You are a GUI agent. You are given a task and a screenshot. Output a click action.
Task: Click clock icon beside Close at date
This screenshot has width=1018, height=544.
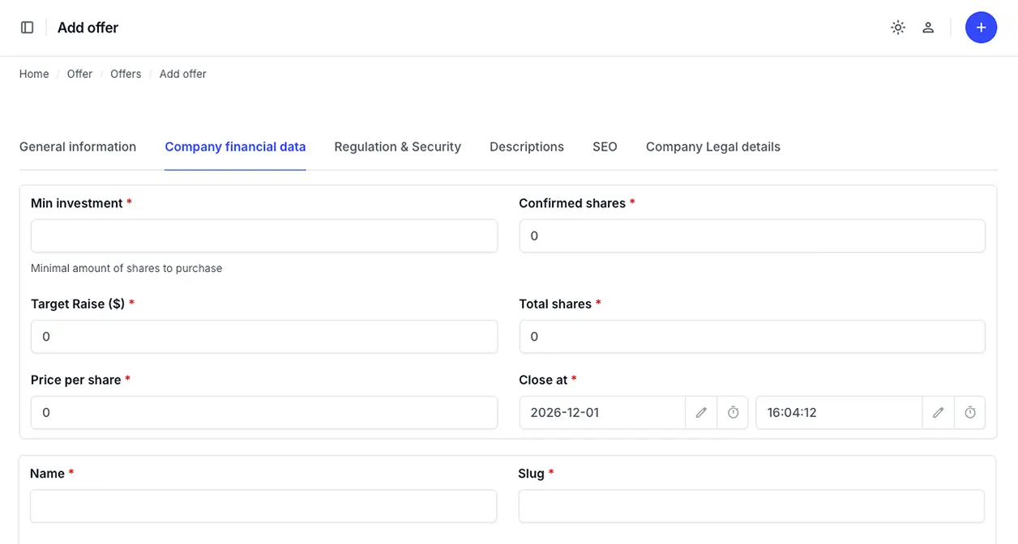point(733,413)
